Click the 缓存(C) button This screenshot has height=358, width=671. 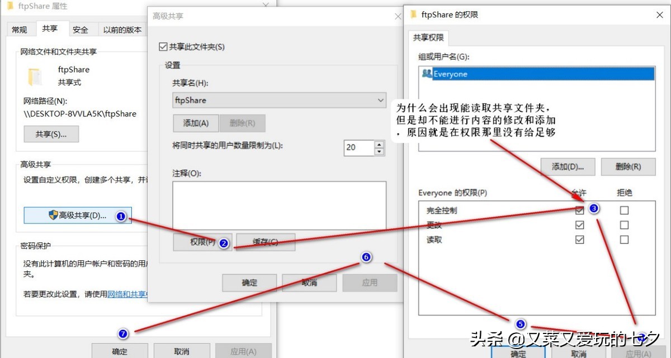tap(266, 242)
